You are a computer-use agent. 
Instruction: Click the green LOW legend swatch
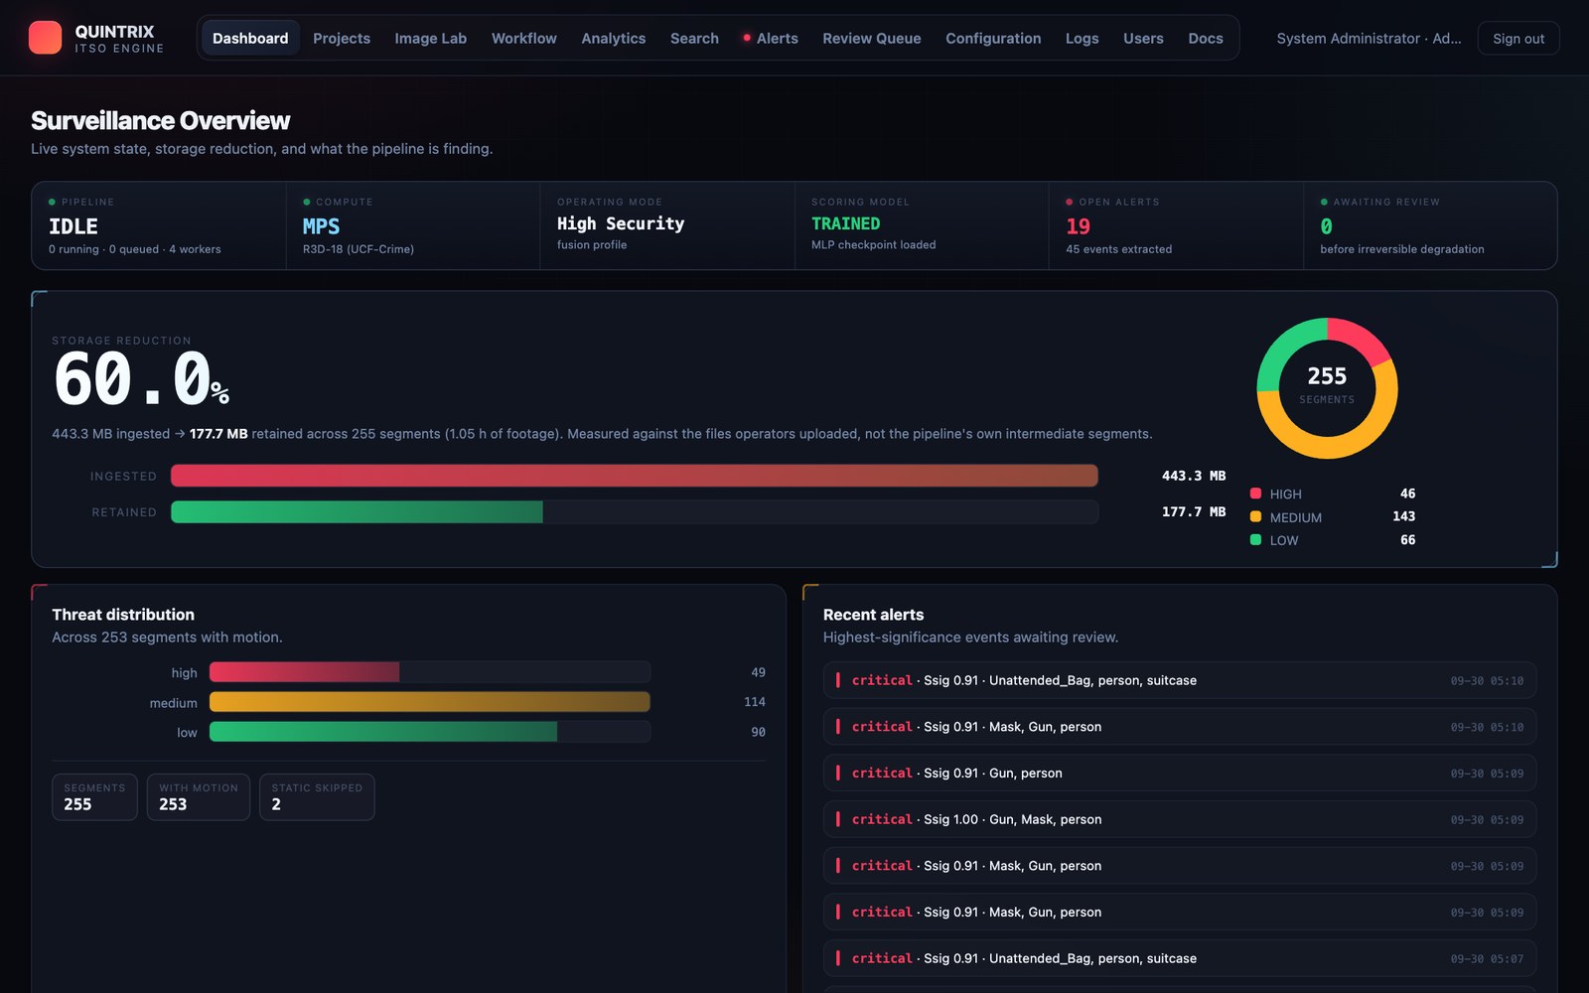pyautogui.click(x=1255, y=540)
